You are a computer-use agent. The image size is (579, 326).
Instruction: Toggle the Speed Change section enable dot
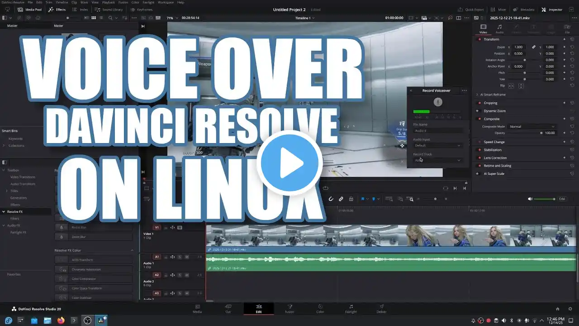tap(479, 142)
